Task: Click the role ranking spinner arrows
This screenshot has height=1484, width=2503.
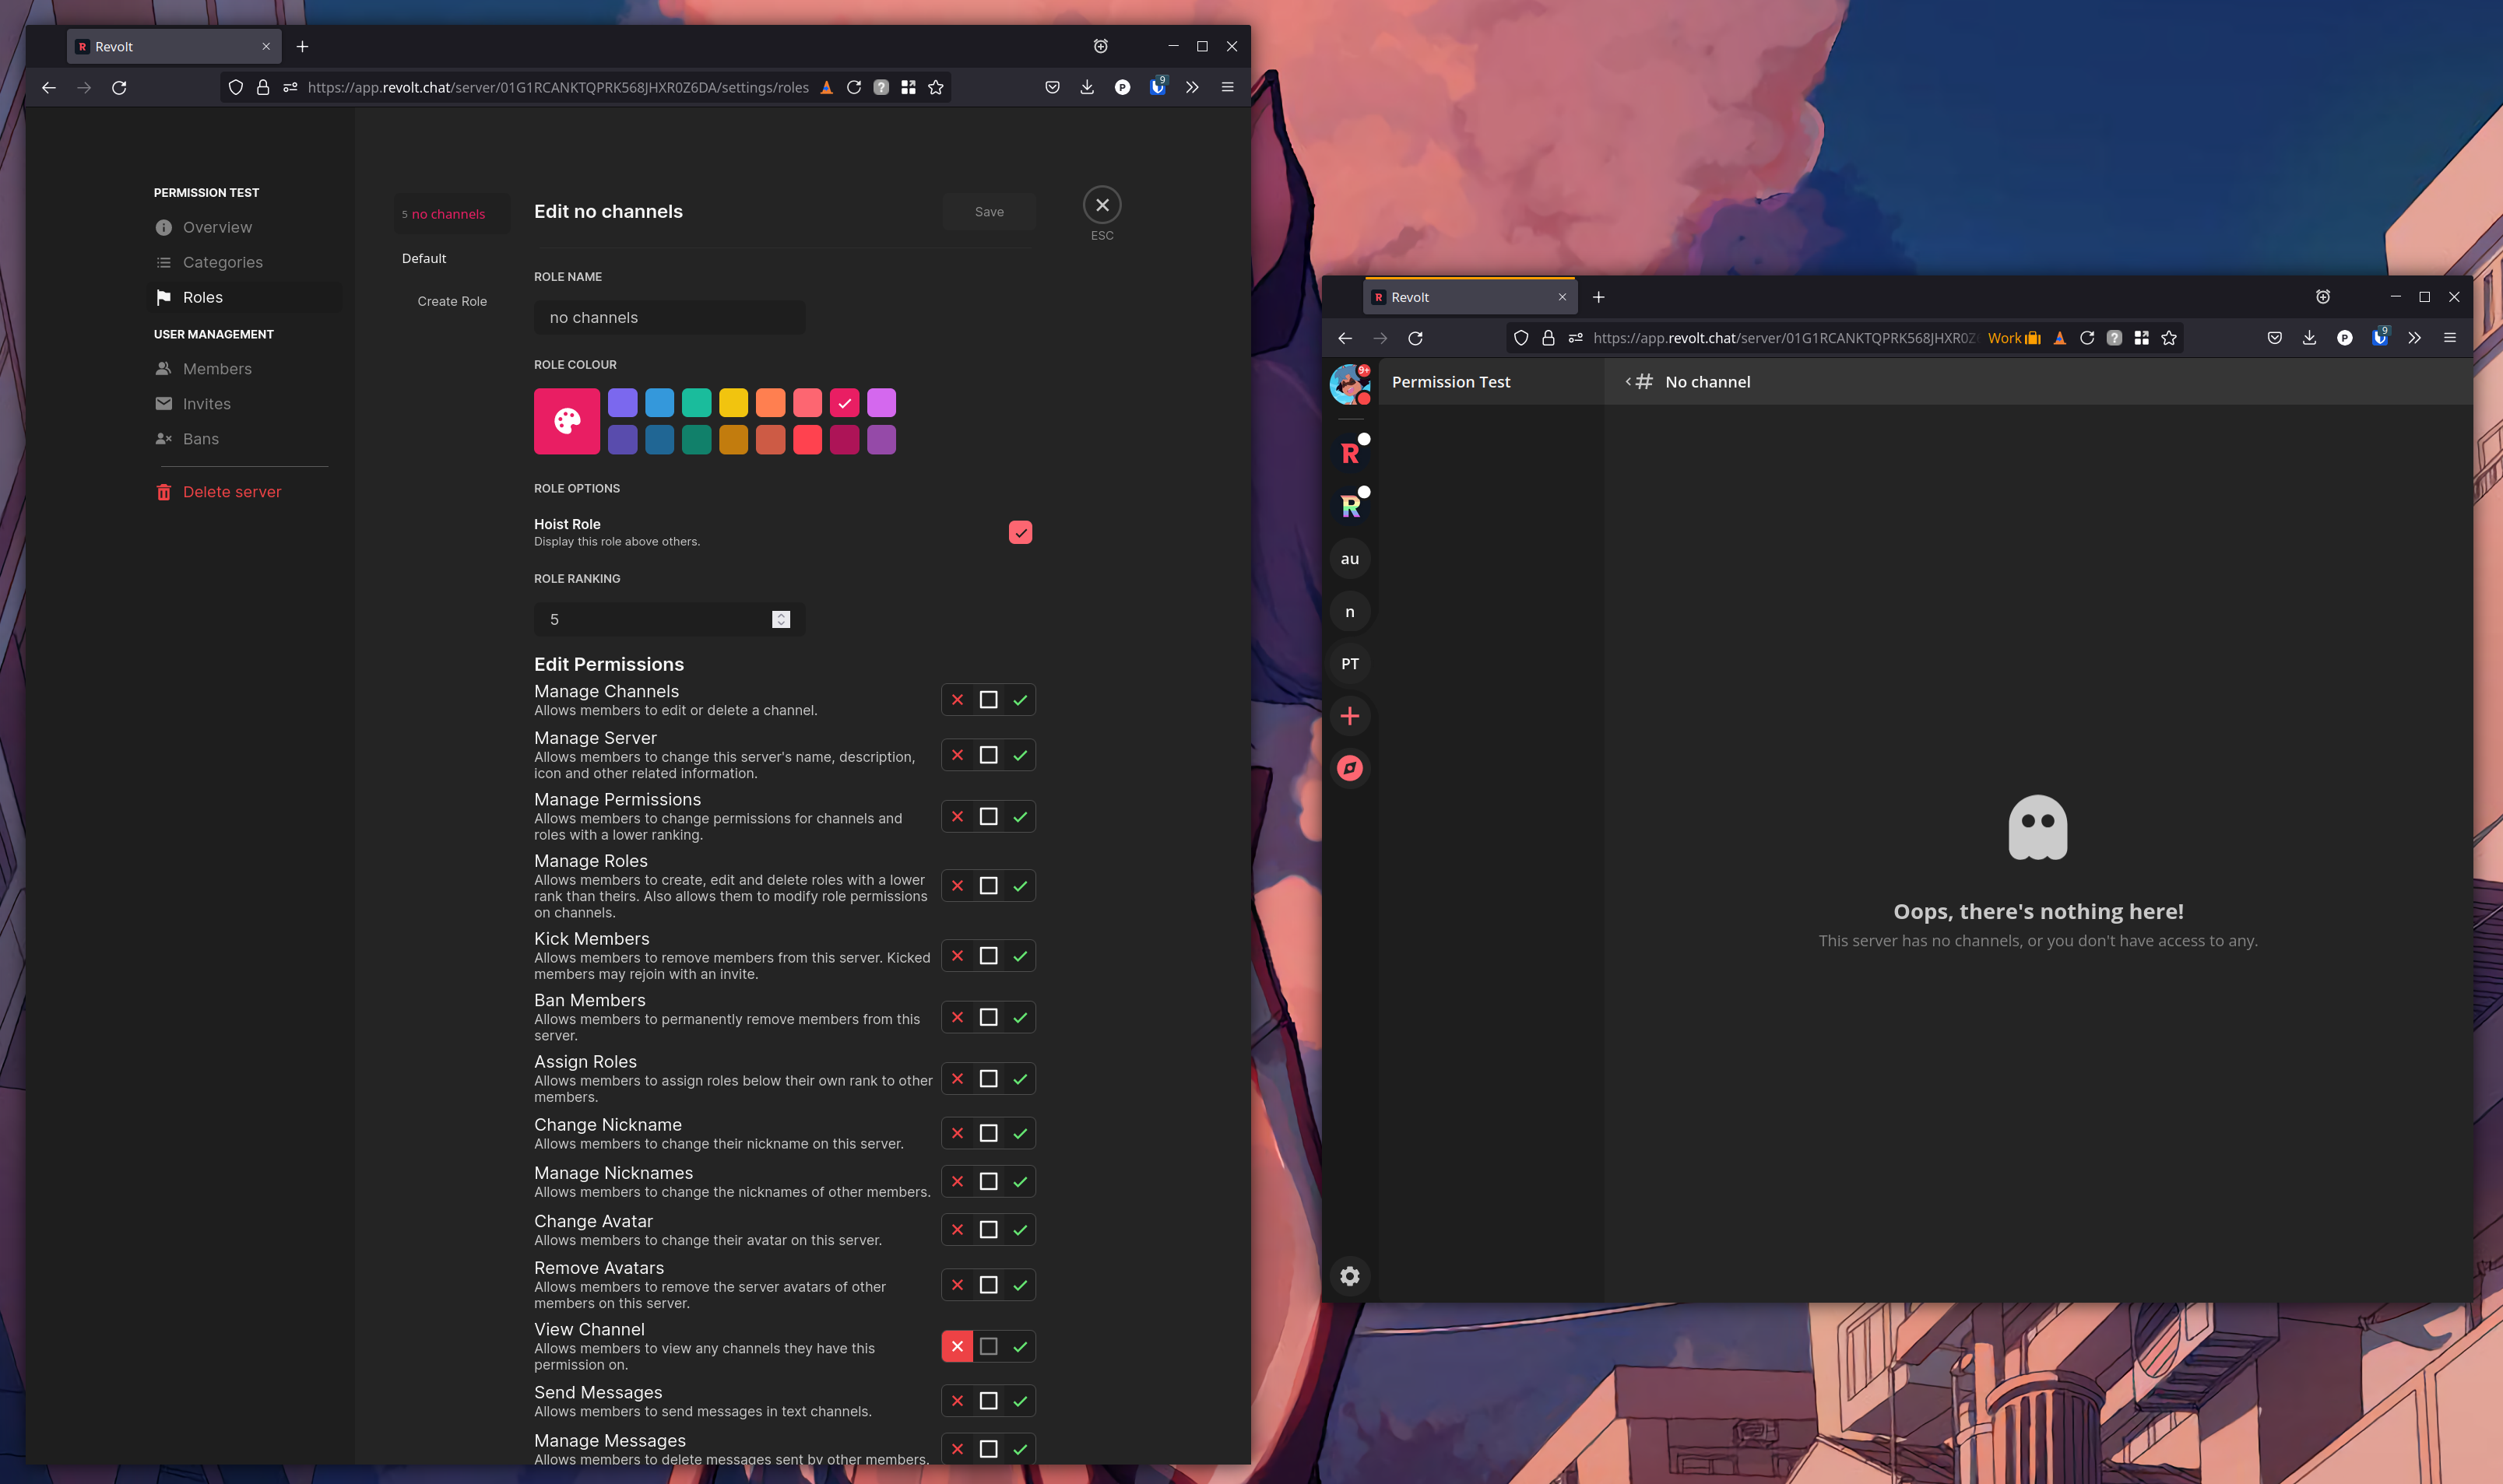Action: point(780,619)
